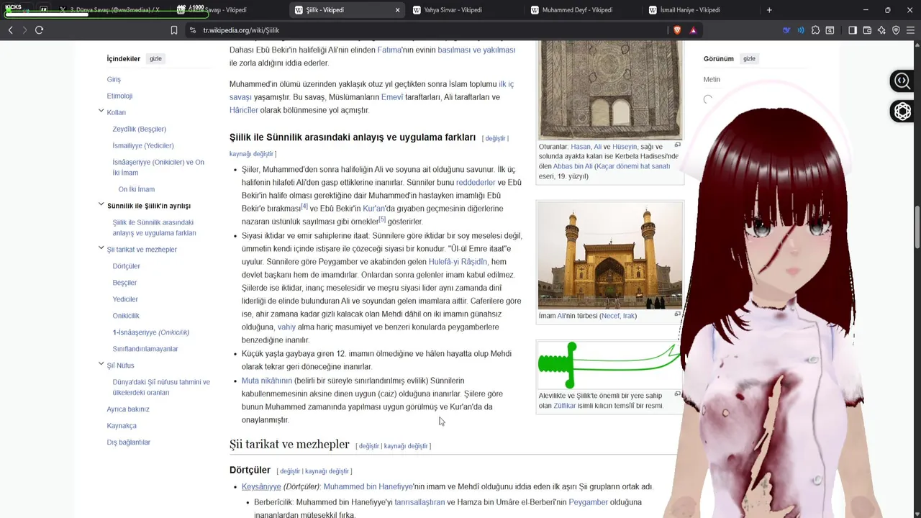Open Brave Rewards triangle icon
The width and height of the screenshot is (921, 518).
[693, 30]
